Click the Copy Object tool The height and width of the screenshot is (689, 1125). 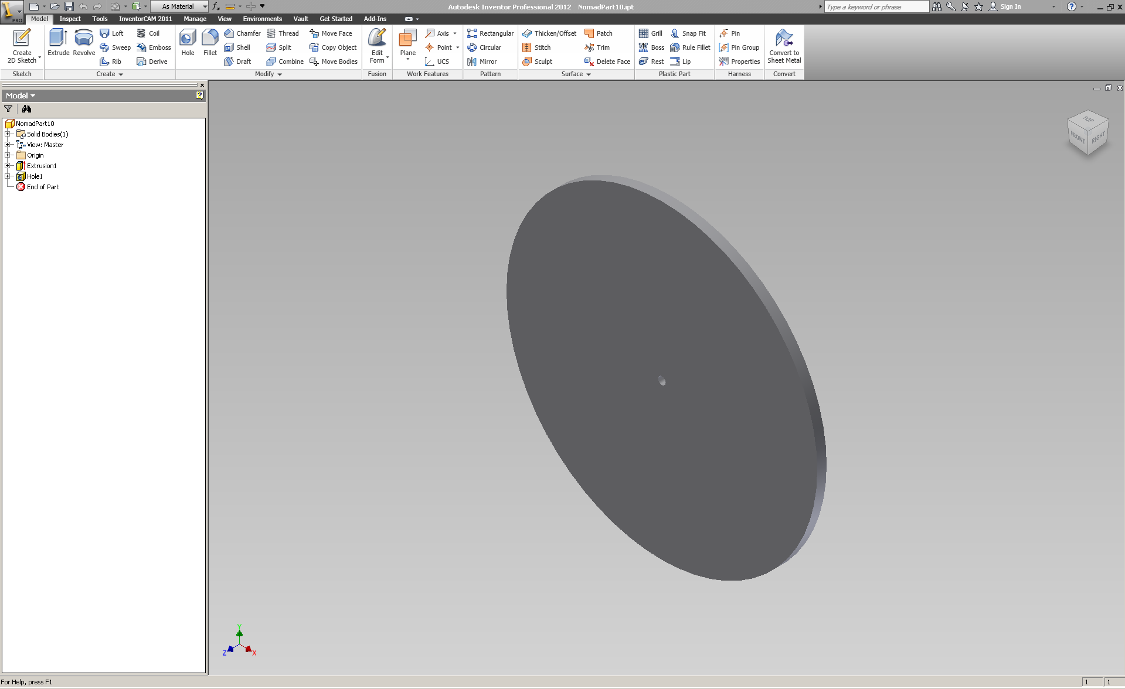[333, 47]
